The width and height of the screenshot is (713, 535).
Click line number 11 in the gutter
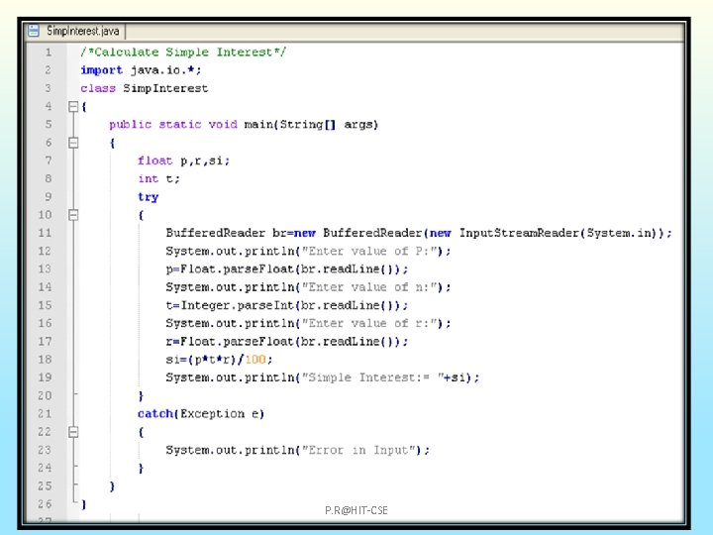45,234
